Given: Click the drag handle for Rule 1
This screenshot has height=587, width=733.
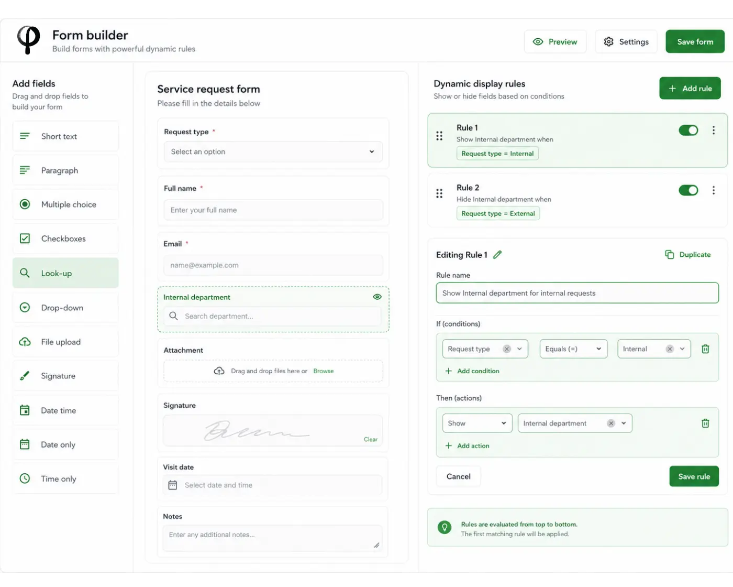Looking at the screenshot, I should [439, 136].
